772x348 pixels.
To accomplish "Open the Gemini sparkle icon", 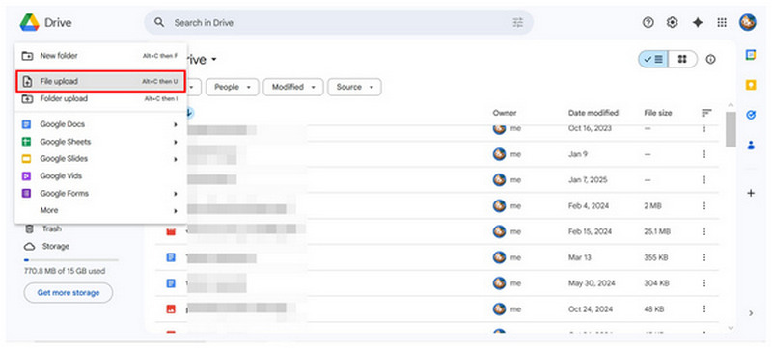I will [697, 22].
